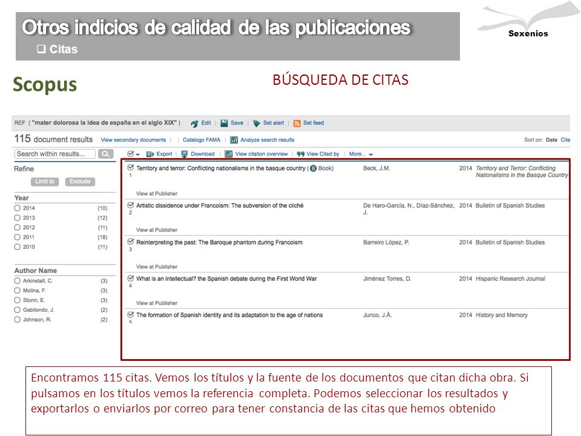Click the Export link

point(164,154)
